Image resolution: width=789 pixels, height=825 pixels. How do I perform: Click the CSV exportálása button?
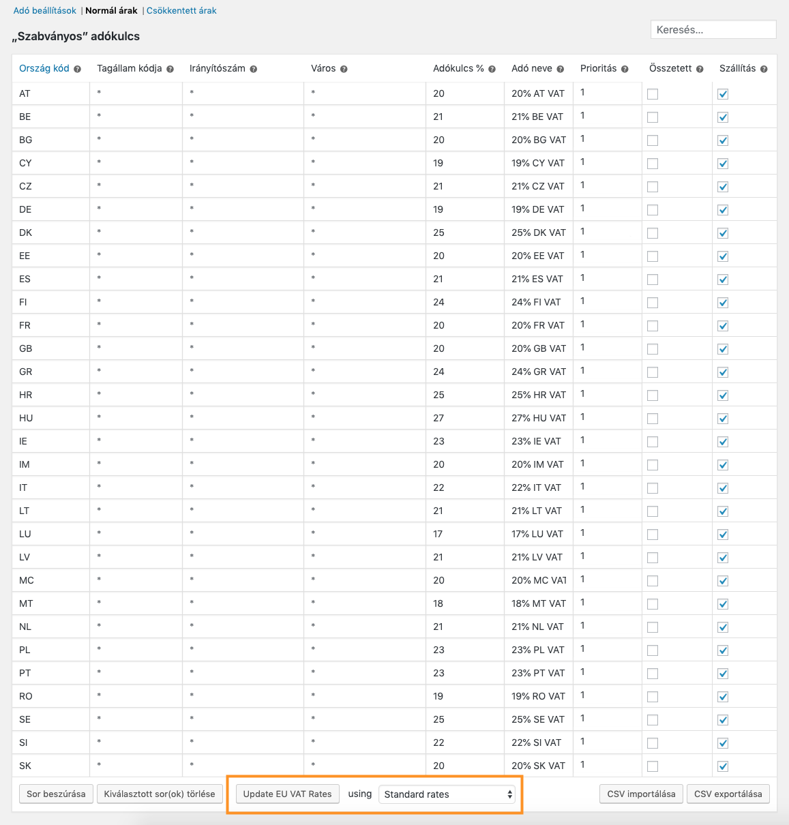(728, 794)
